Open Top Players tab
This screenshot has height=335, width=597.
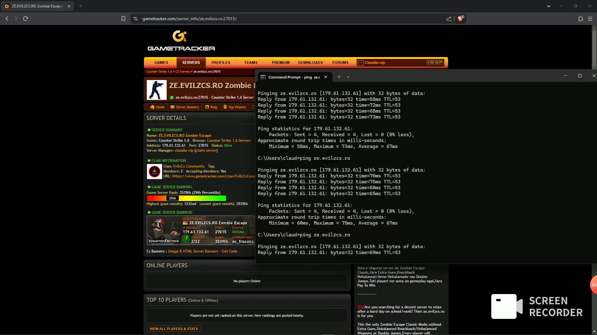[x=234, y=107]
